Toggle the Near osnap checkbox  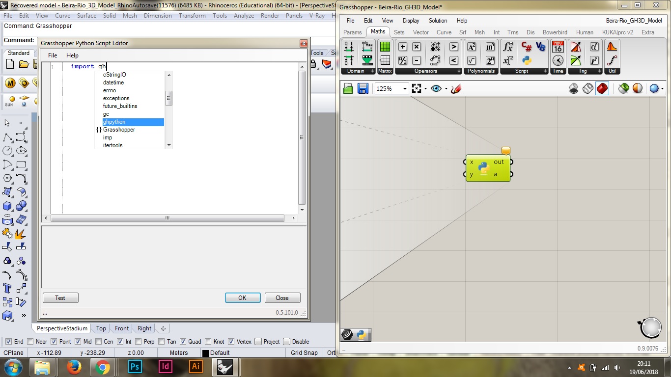click(30, 342)
